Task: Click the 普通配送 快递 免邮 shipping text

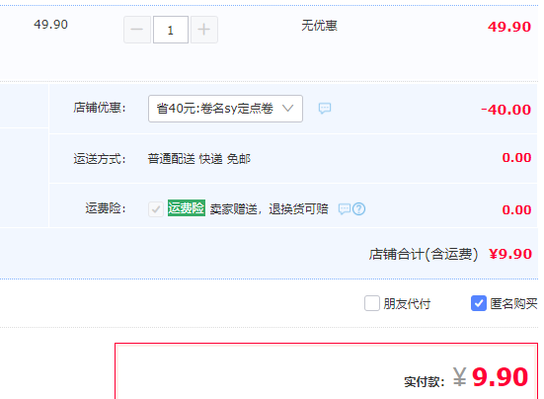Action: (x=199, y=159)
